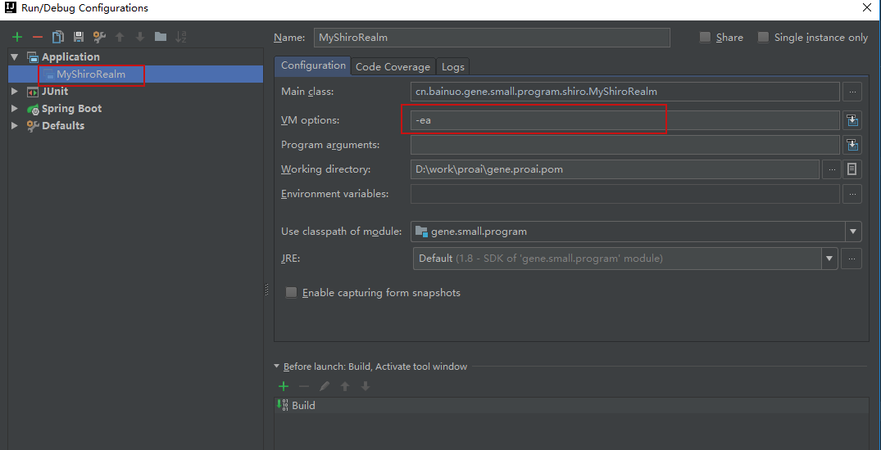Select the Application category
Viewport: 881px width, 450px height.
(x=70, y=57)
